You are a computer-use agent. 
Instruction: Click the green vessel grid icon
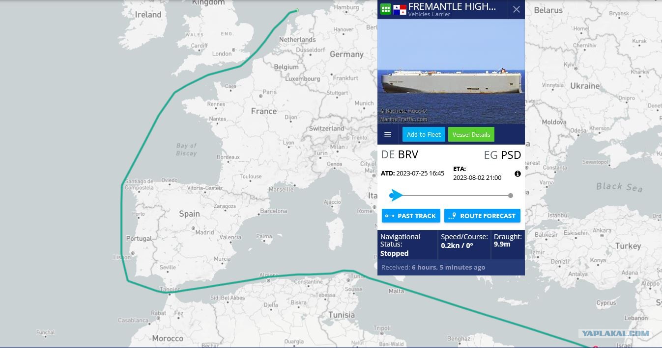coord(385,9)
